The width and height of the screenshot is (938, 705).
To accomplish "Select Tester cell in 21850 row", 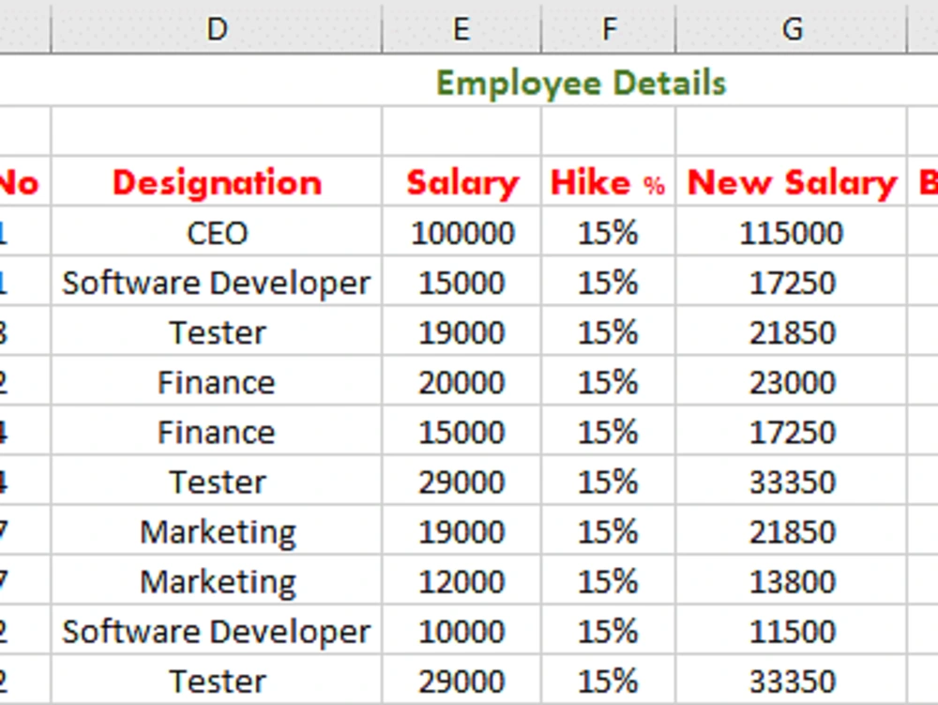I will pyautogui.click(x=217, y=331).
